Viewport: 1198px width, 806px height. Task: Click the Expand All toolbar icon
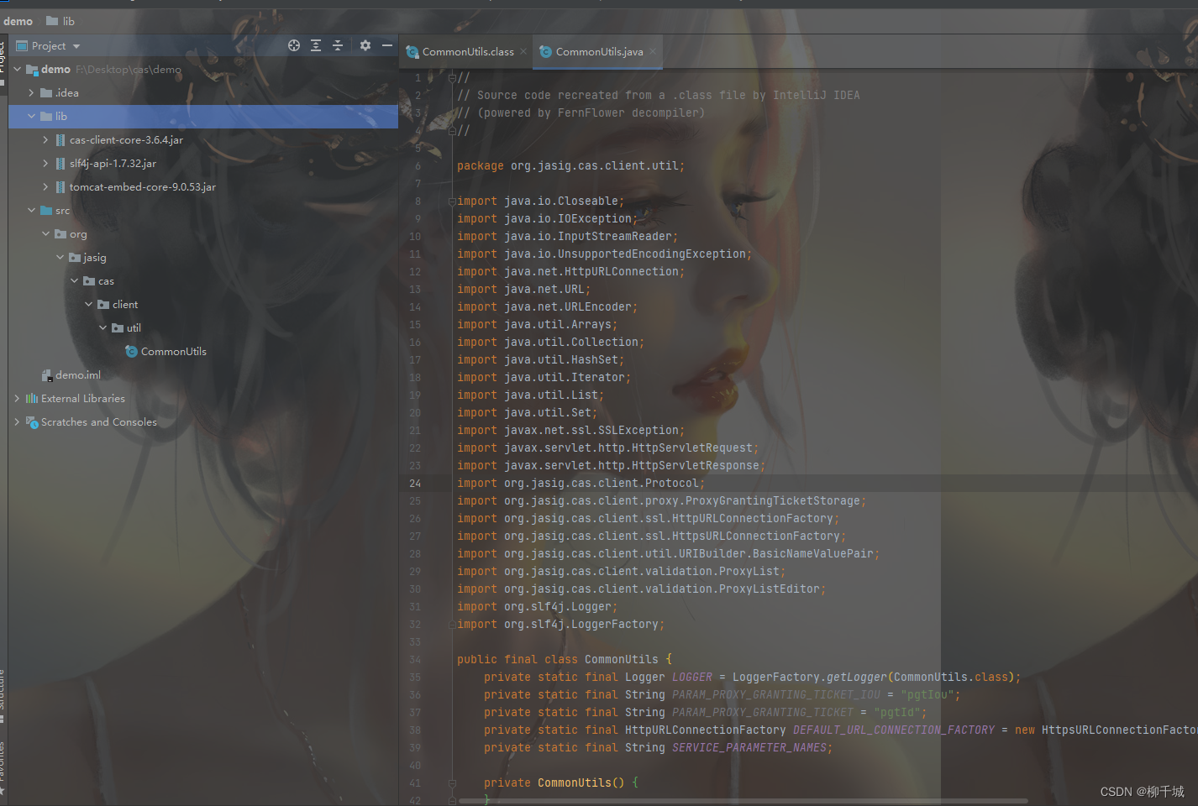click(316, 45)
